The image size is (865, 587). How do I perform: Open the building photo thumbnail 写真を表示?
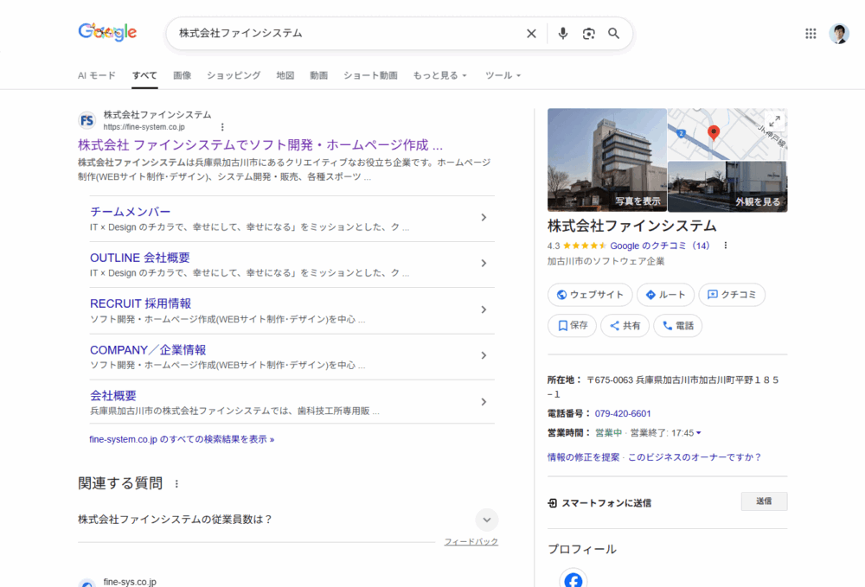click(607, 160)
